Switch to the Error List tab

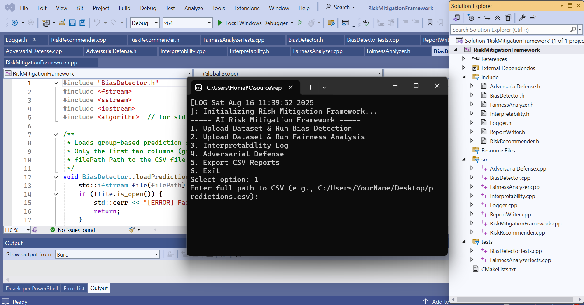click(x=74, y=288)
